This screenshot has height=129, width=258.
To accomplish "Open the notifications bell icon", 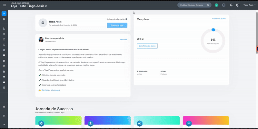I will click(231, 5).
